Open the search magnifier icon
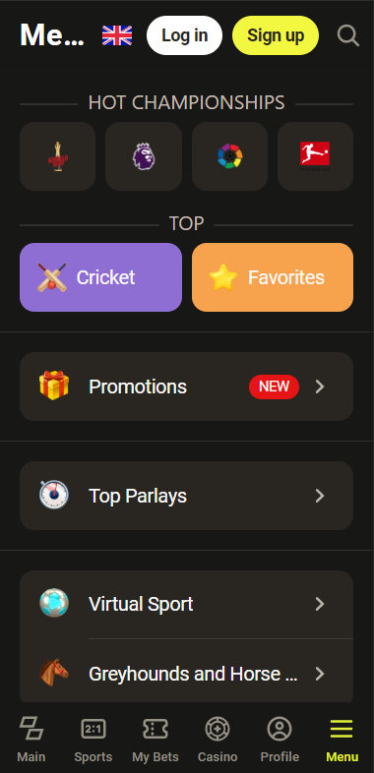Viewport: 374px width, 773px height. pos(347,35)
